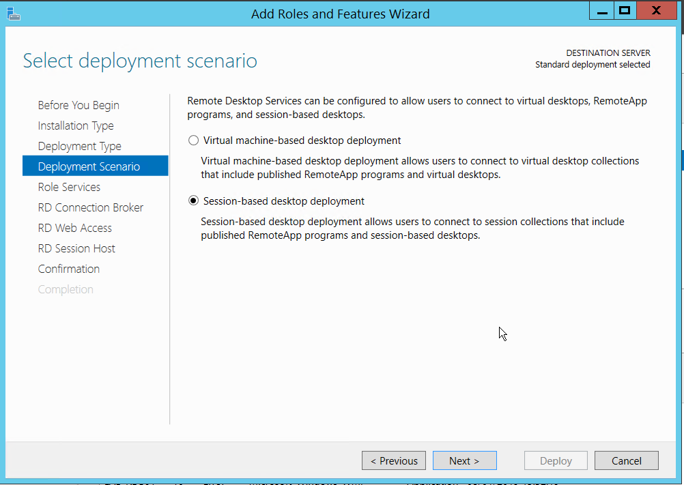The height and width of the screenshot is (485, 684).
Task: Go to Installation Type step
Action: point(76,126)
